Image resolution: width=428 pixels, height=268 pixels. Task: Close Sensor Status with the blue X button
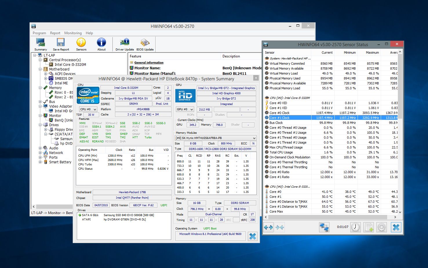click(x=396, y=227)
